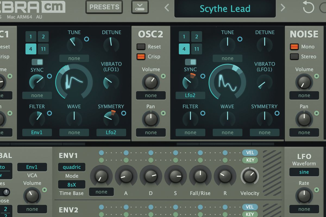Go to next preset with right arrow
The height and width of the screenshot is (217, 326).
point(283,8)
